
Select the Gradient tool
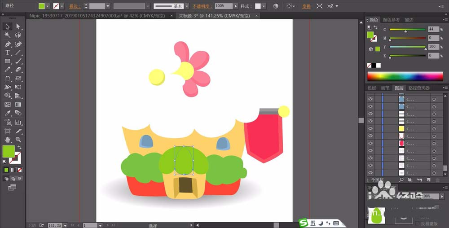coord(18,105)
